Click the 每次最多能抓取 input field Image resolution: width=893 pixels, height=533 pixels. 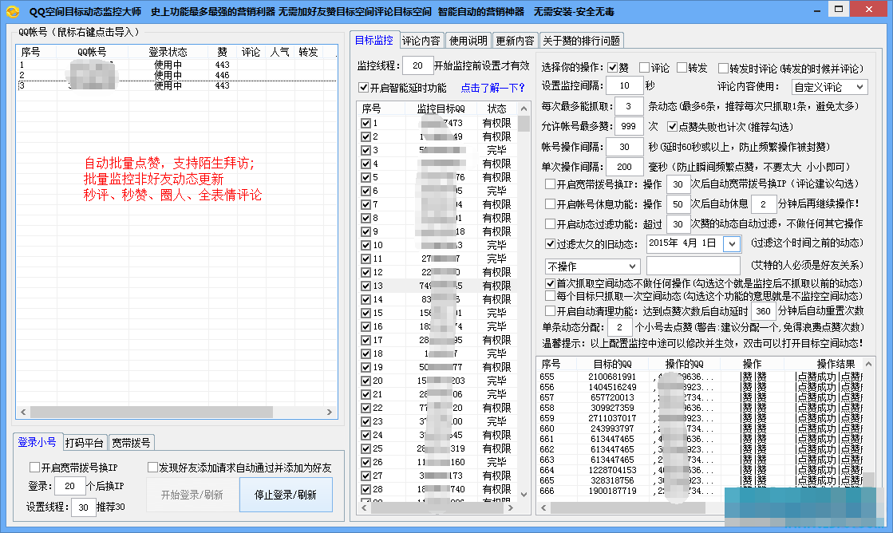pyautogui.click(x=628, y=106)
